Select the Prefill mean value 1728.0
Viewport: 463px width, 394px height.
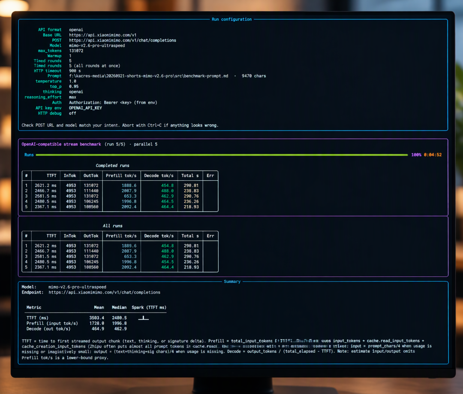point(96,324)
